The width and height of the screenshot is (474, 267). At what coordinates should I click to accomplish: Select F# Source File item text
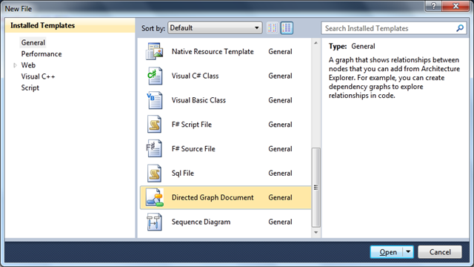[x=193, y=149]
